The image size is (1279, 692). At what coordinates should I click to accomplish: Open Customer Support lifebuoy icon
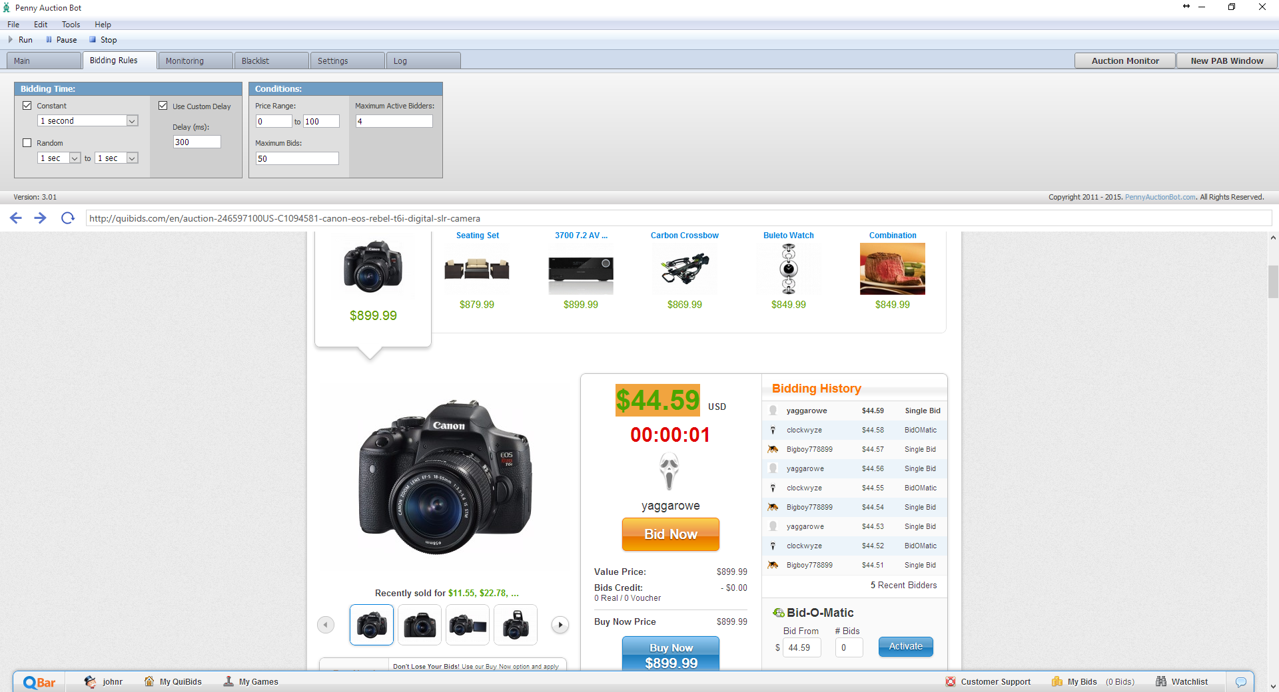[951, 681]
